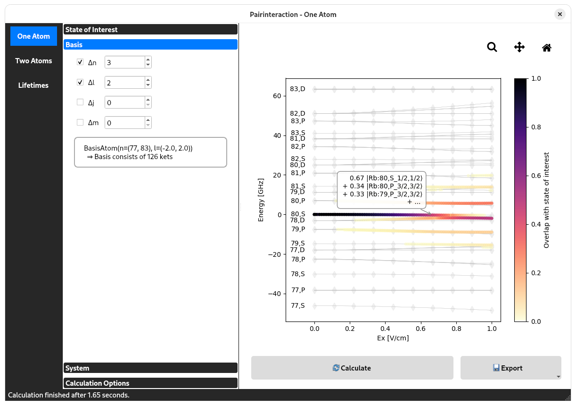Screen dimensions: 576x406
Task: Open the Calculation Options section
Action: pos(150,383)
